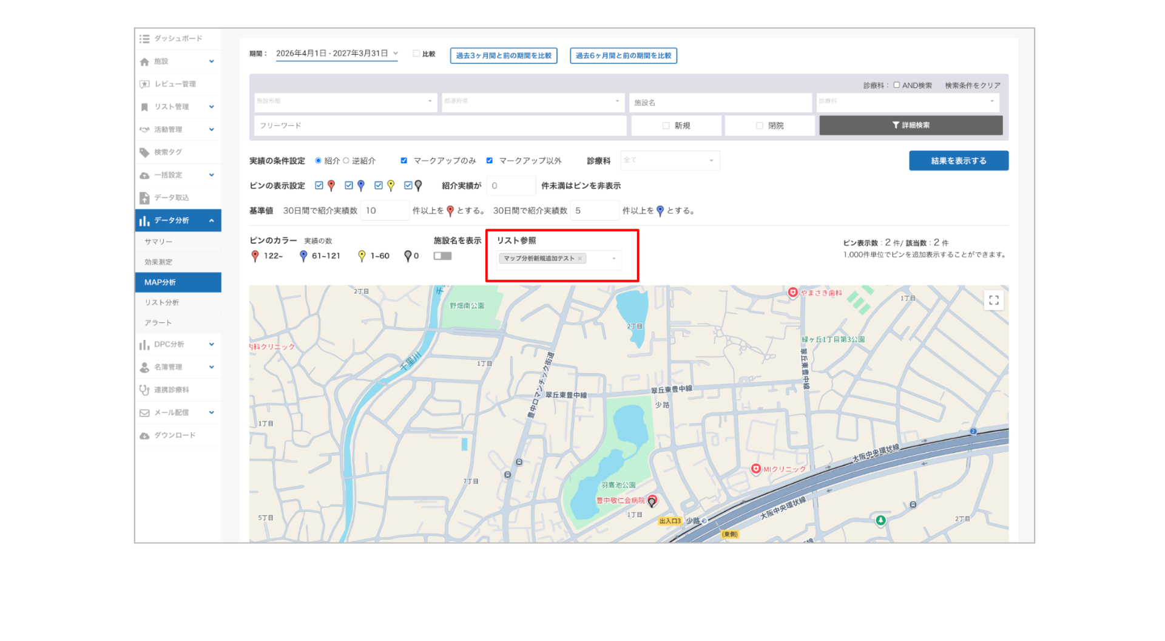The image size is (1165, 641).
Task: Click the 紹介実績が count input field
Action: 511,186
